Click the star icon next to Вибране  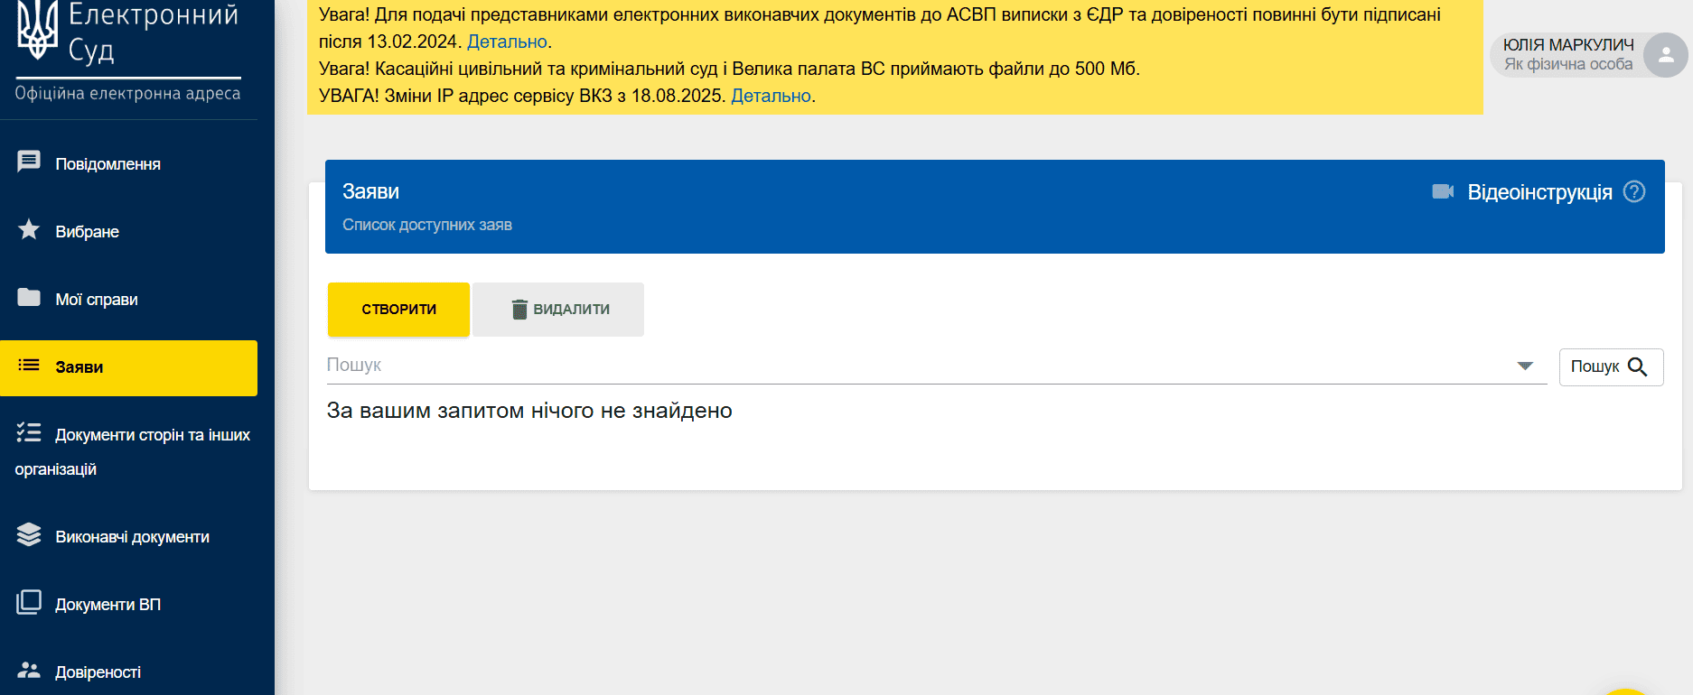click(29, 230)
